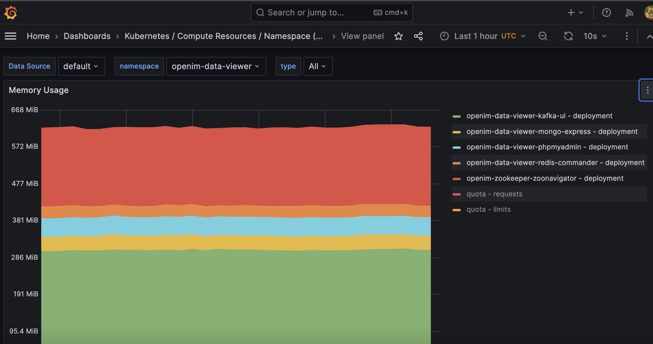Open the help question mark icon

(x=606, y=12)
